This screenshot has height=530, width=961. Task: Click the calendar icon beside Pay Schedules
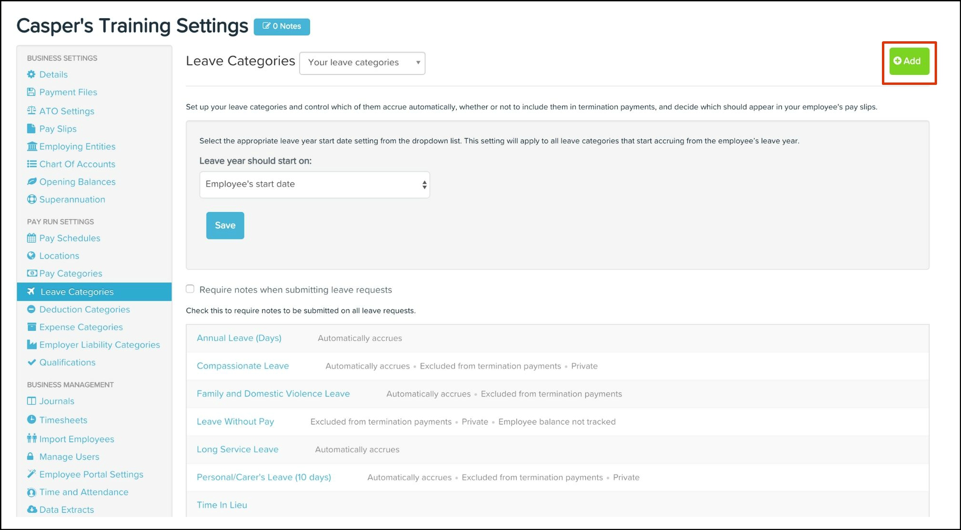pyautogui.click(x=32, y=238)
